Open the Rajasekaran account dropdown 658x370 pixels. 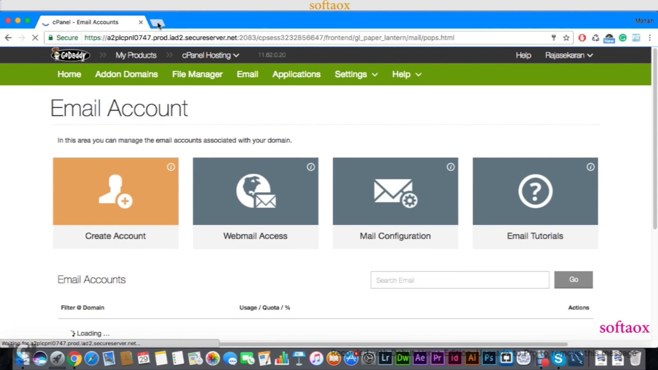point(569,55)
